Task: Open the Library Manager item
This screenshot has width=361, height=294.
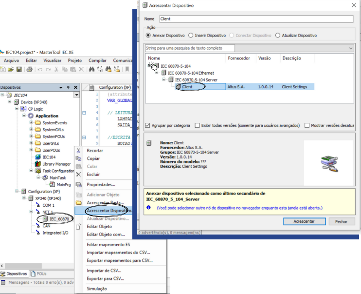Action: tap(56, 164)
